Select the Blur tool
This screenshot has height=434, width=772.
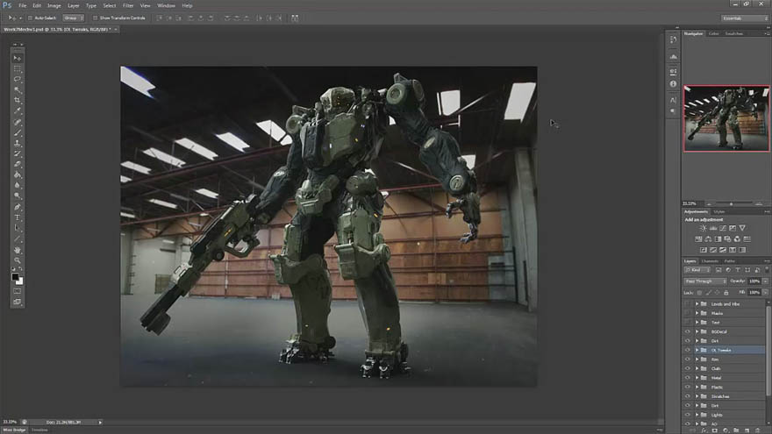click(18, 186)
